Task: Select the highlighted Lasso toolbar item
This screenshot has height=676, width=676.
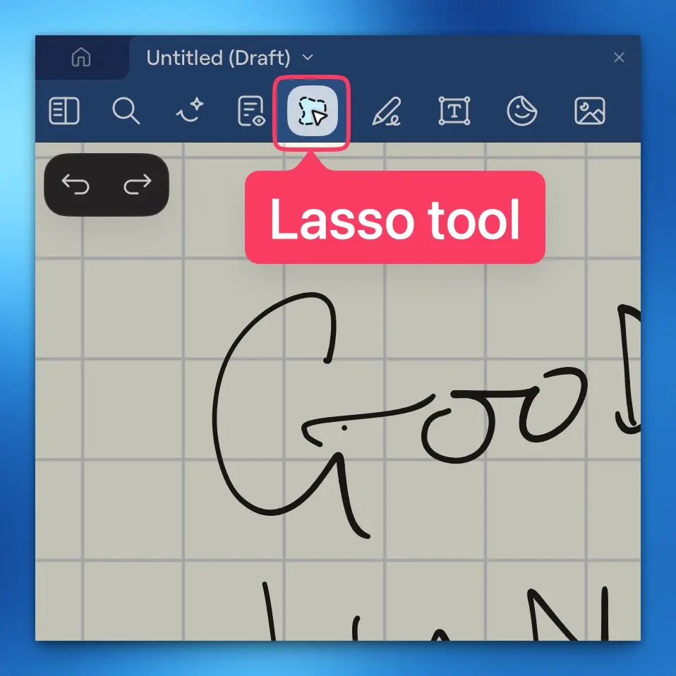Action: [x=312, y=111]
